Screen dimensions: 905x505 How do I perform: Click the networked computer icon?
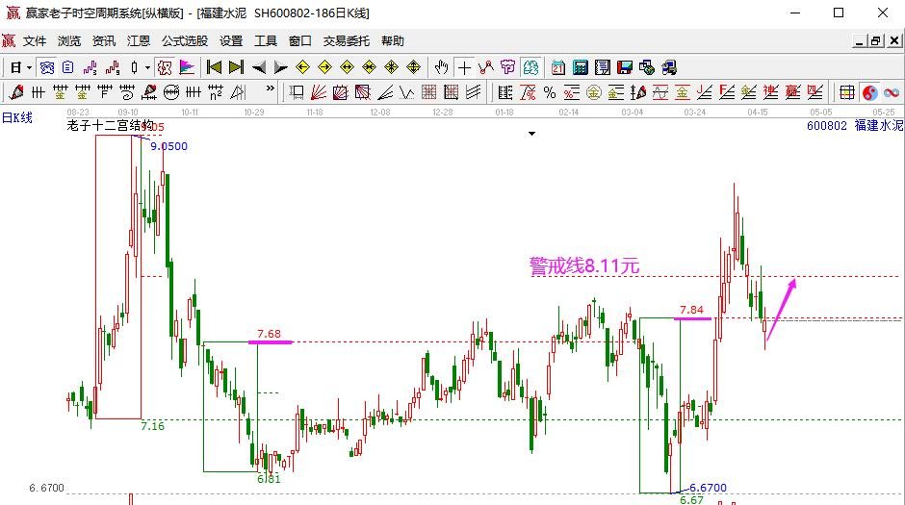point(669,67)
